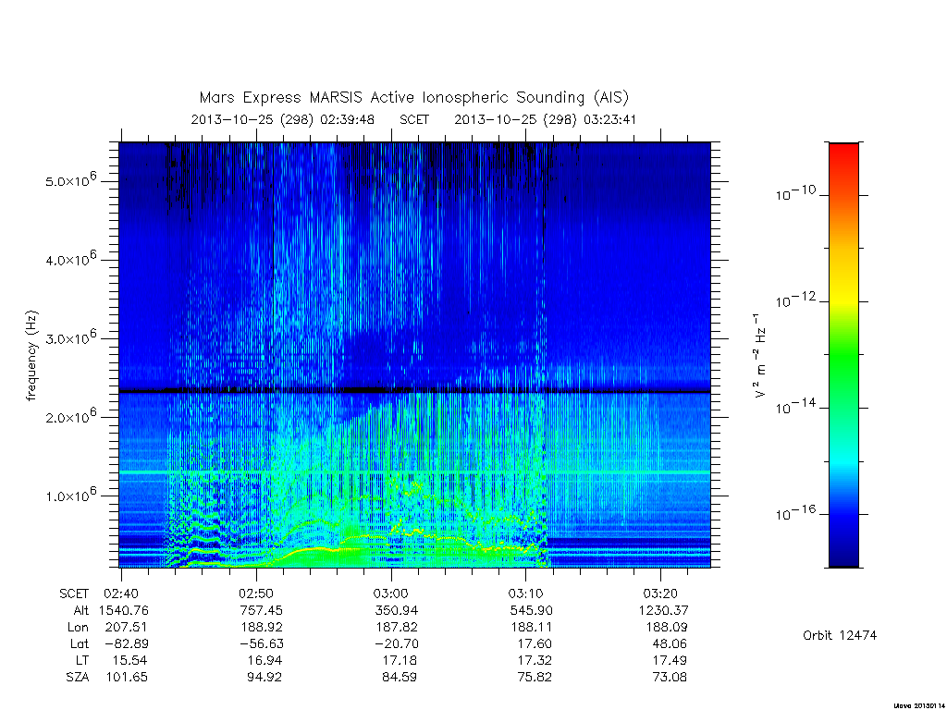Screen dimensions: 947x710
Task: Click the end timestamp 03:23:41
Action: tap(610, 119)
